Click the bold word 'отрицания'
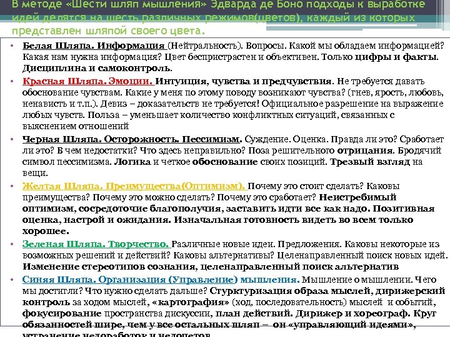Viewport: 450px width, 337px height. pos(365,150)
